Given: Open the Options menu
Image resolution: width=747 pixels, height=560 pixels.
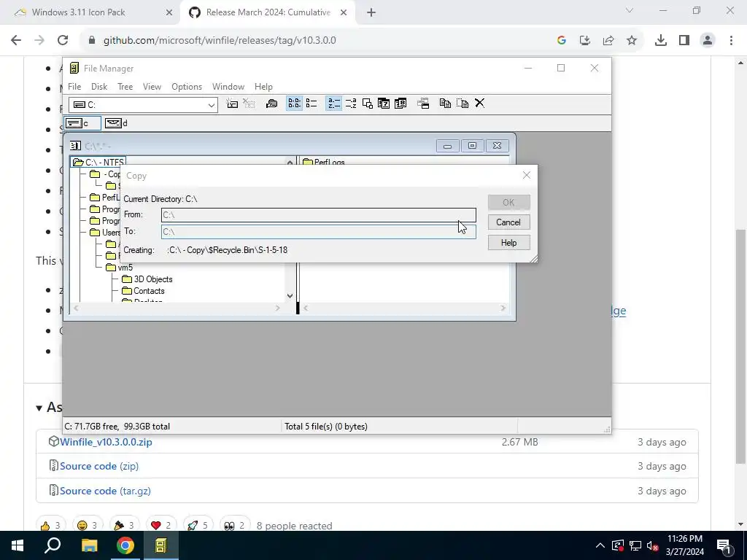Looking at the screenshot, I should (187, 87).
